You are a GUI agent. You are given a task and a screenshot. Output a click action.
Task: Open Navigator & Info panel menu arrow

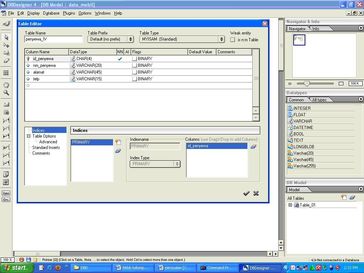click(360, 28)
